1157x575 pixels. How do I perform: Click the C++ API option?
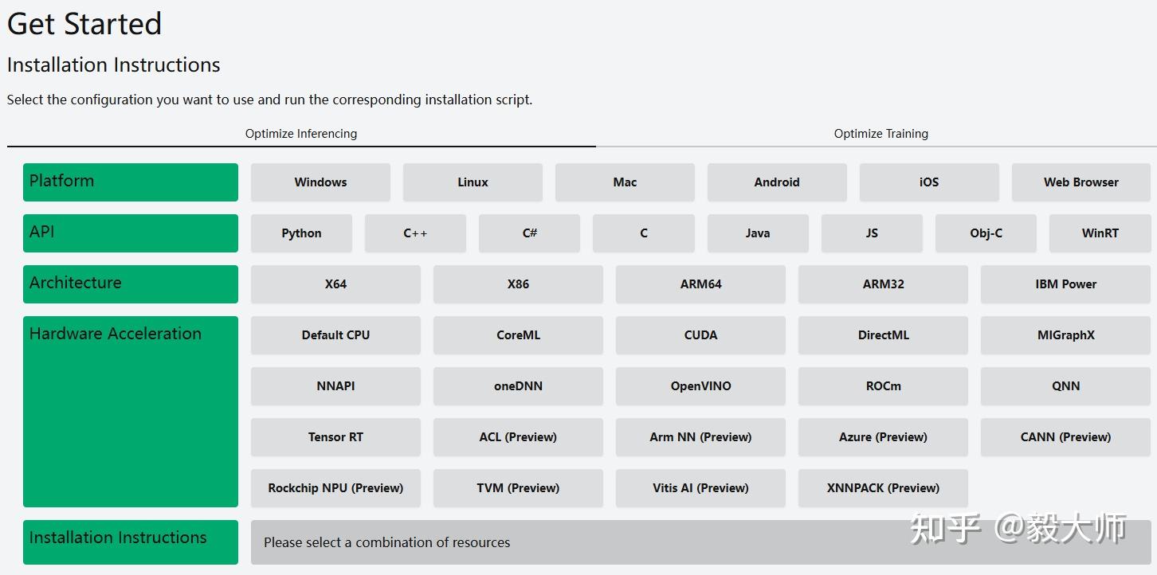[x=415, y=233]
